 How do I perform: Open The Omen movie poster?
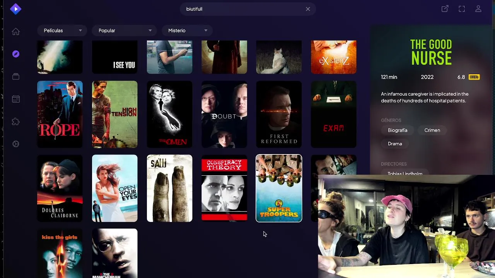coord(169,114)
